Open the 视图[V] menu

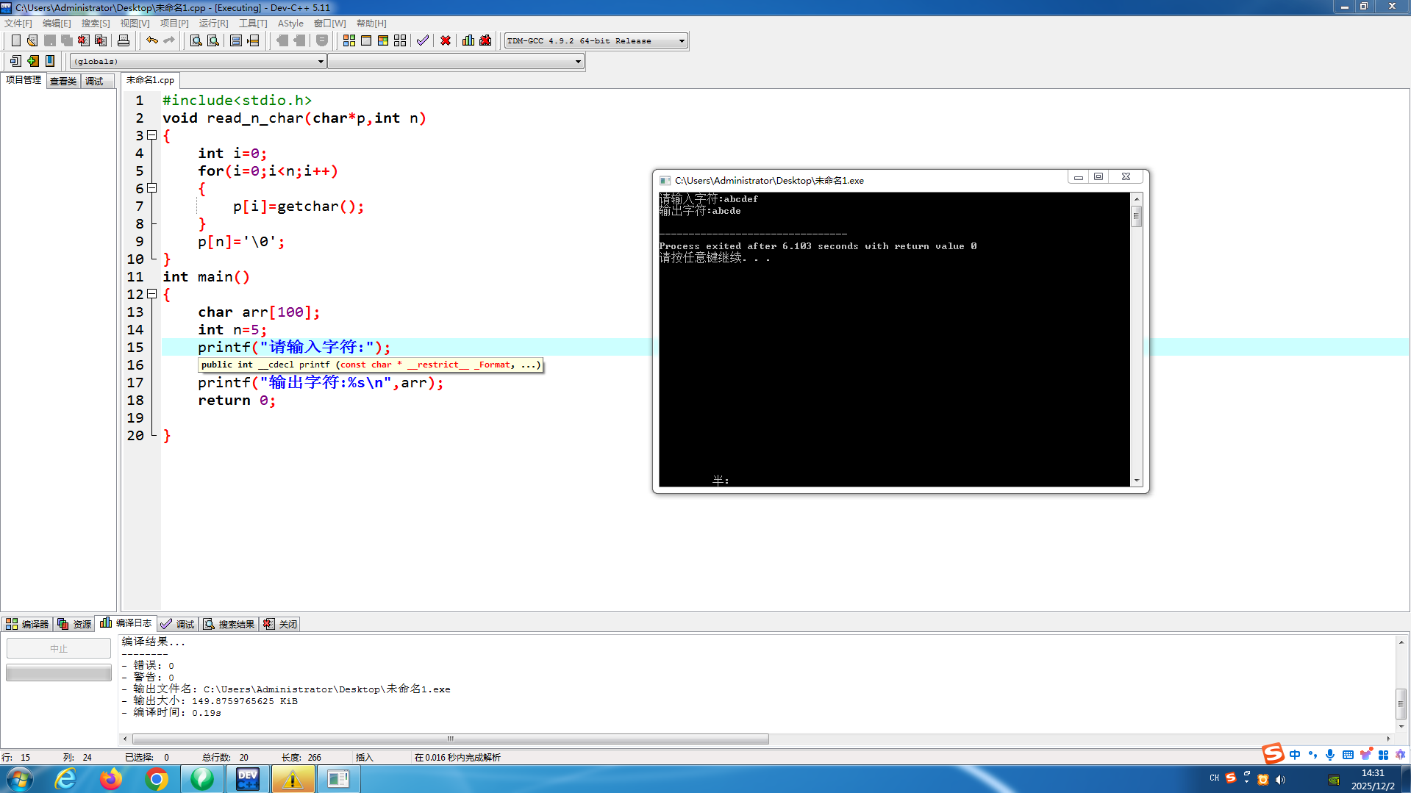coord(135,24)
